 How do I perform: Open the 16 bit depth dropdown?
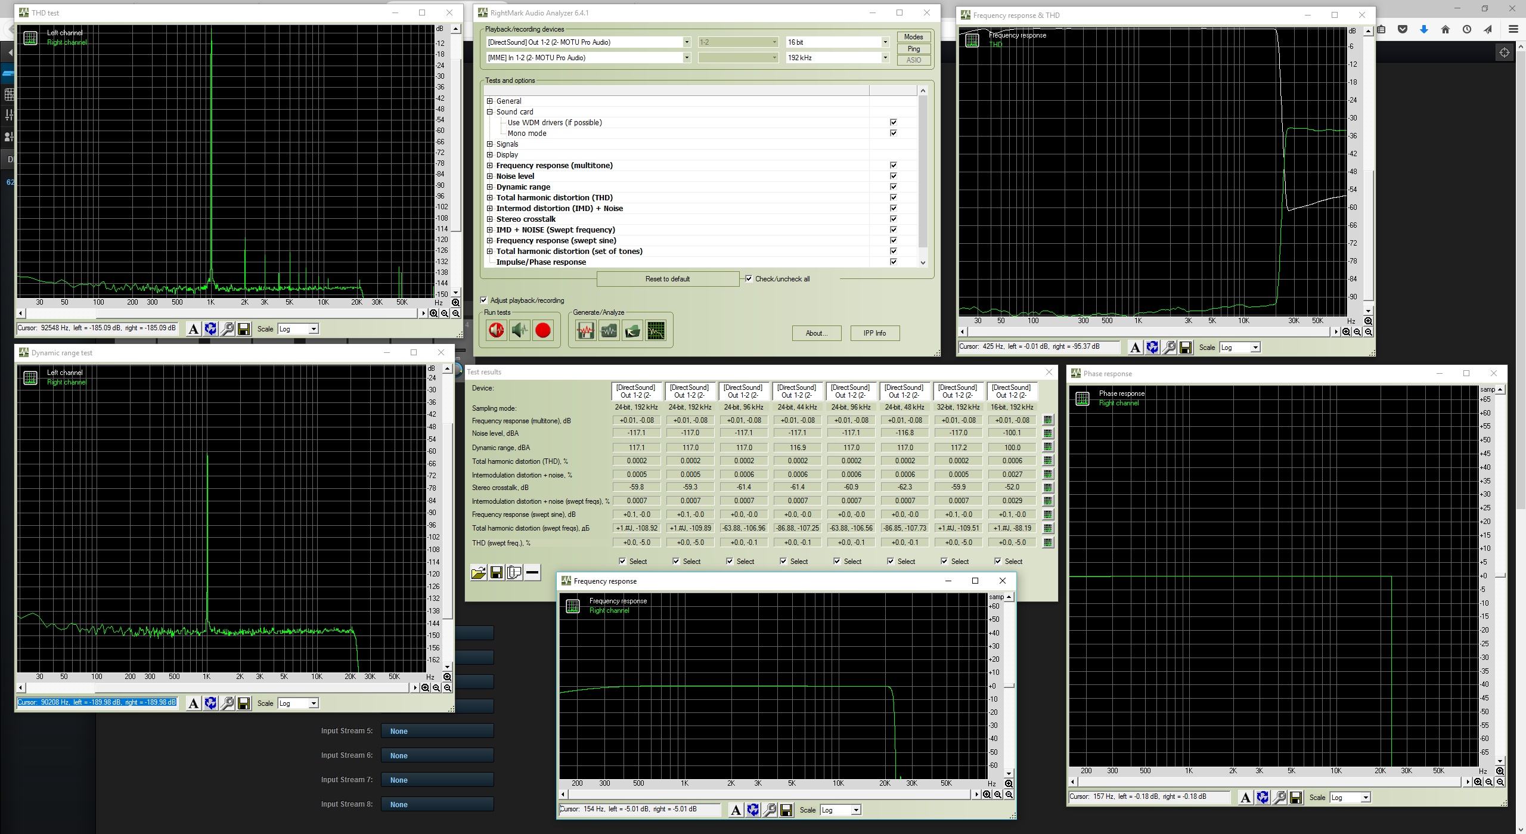click(885, 42)
